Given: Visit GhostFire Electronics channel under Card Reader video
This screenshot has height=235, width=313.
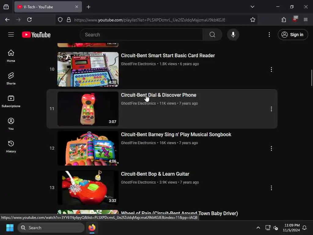Looking at the screenshot, I should [x=138, y=64].
